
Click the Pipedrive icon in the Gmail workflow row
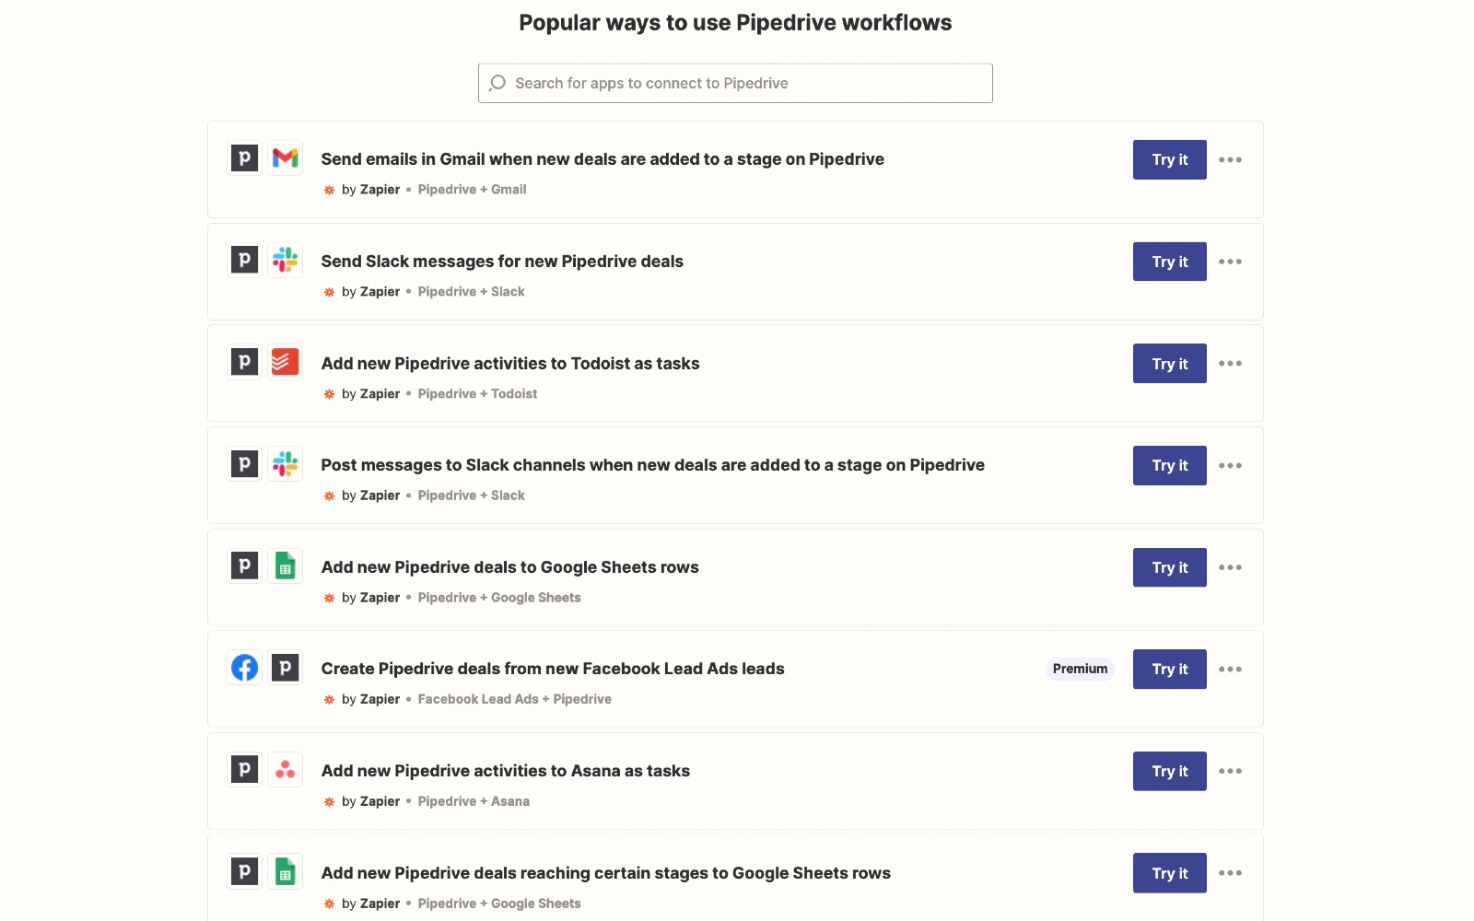pyautogui.click(x=244, y=158)
